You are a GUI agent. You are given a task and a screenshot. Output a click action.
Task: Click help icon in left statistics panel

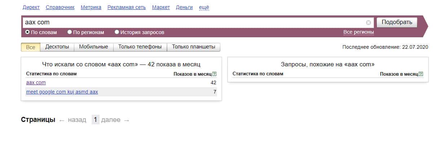click(215, 74)
